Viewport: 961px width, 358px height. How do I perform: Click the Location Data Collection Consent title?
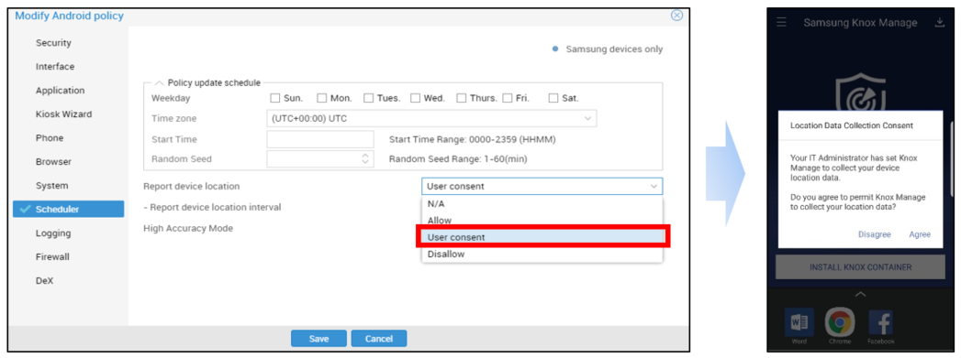(852, 125)
